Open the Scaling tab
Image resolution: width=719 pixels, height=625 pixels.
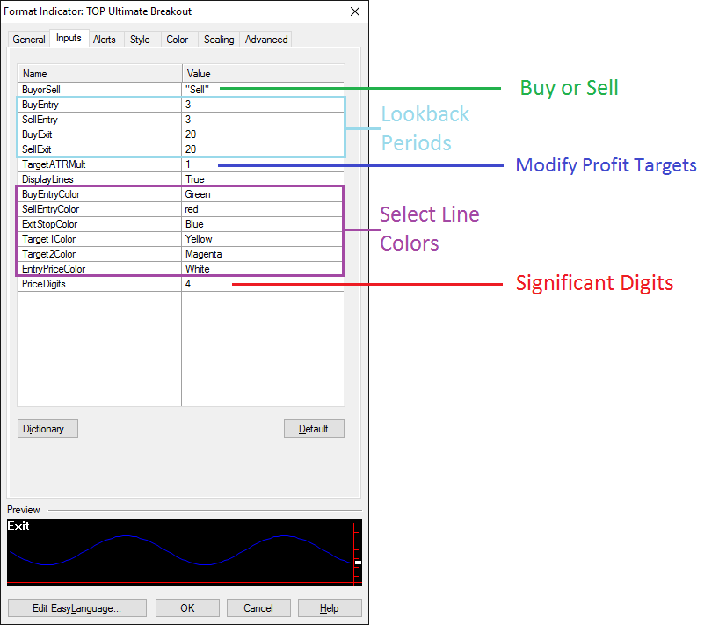(219, 40)
